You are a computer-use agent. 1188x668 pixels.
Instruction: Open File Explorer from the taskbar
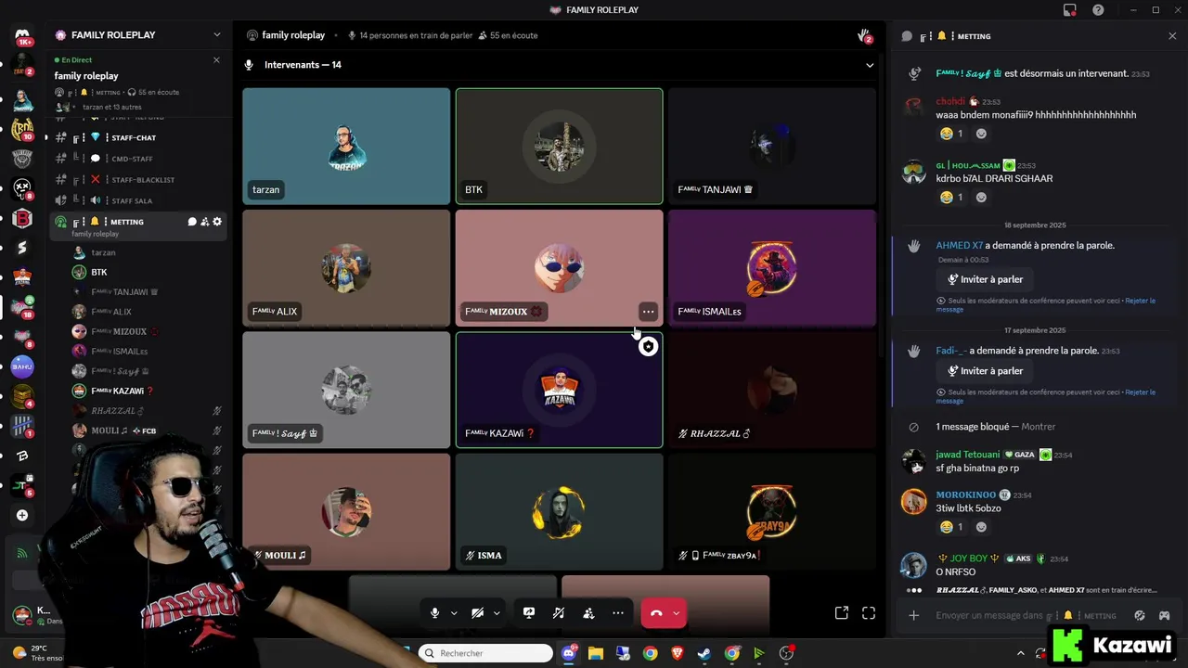(x=595, y=653)
